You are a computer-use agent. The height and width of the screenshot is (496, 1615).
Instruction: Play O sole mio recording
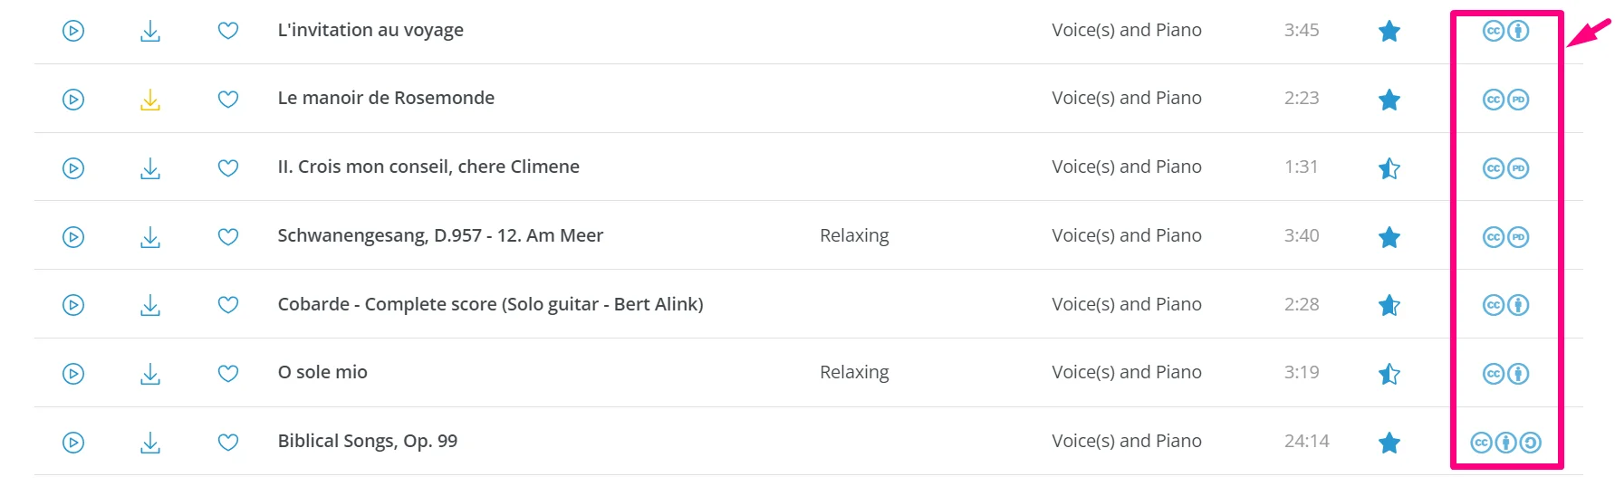[73, 374]
